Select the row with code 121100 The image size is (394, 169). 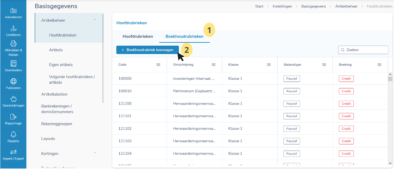[250, 104]
